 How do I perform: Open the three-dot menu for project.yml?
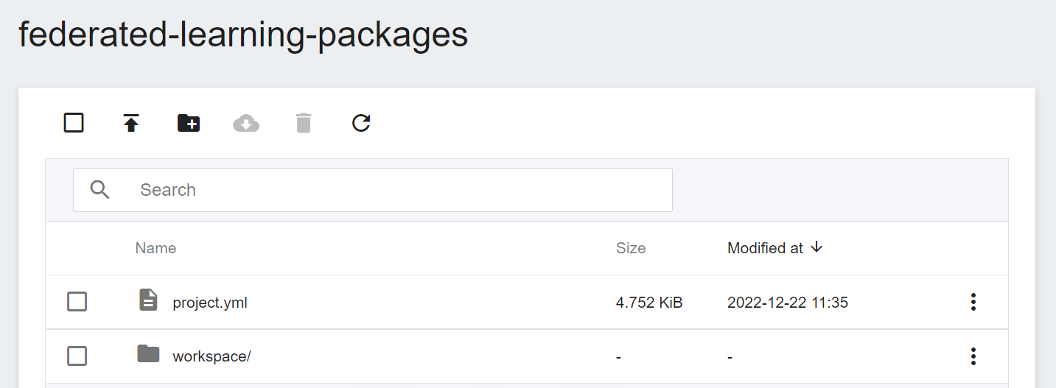pyautogui.click(x=973, y=302)
